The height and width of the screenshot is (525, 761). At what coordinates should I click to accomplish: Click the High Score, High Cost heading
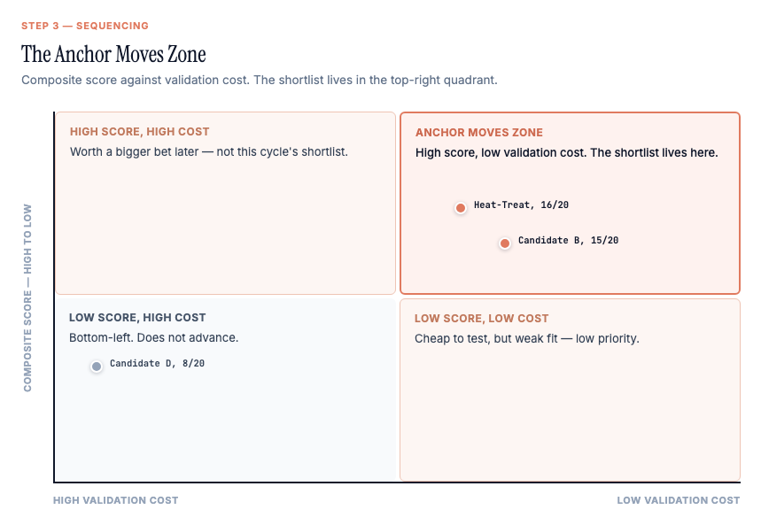coord(140,132)
